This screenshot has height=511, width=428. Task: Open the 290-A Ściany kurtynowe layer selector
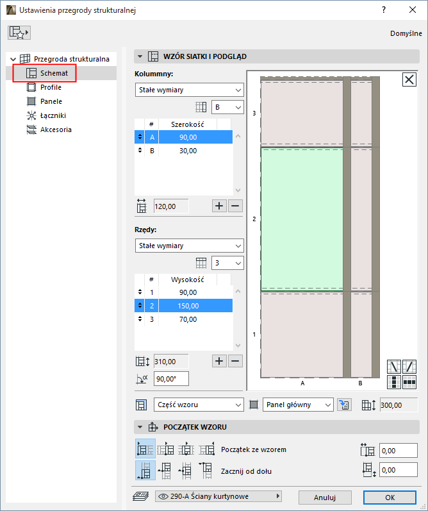pos(218,496)
